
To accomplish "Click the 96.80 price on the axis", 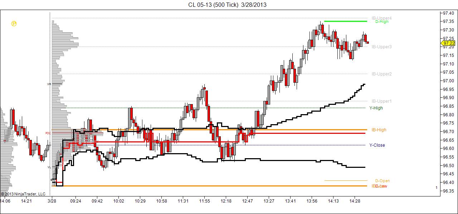I will (448, 115).
